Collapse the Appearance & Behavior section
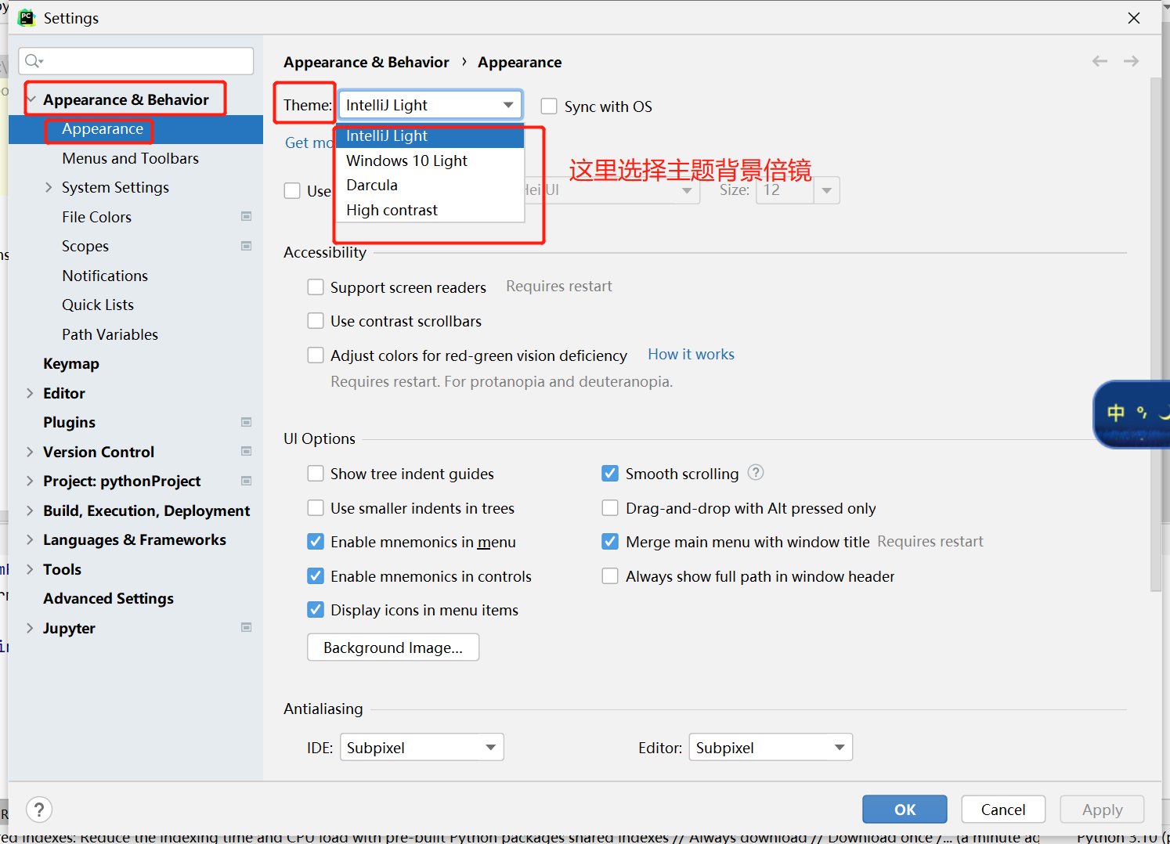This screenshot has width=1170, height=844. pos(31,99)
